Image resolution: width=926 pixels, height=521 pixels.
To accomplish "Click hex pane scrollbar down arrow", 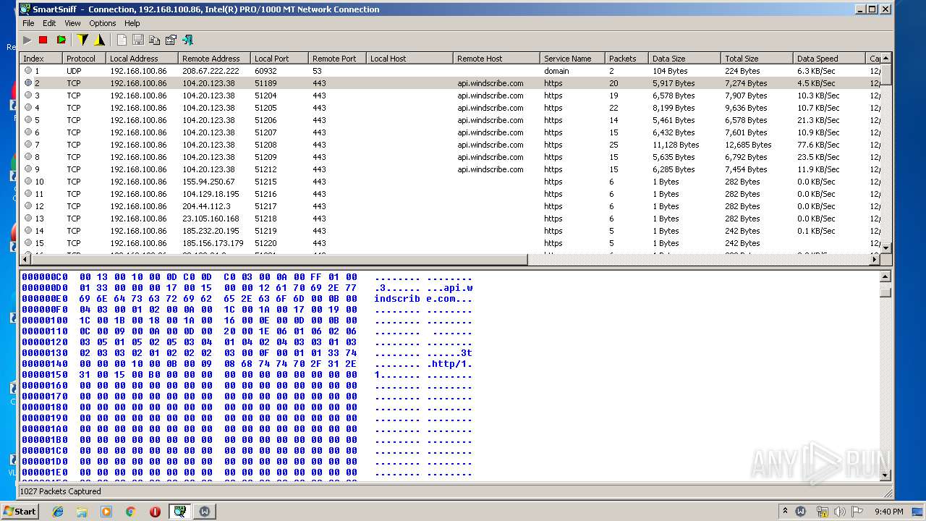I will click(x=885, y=475).
